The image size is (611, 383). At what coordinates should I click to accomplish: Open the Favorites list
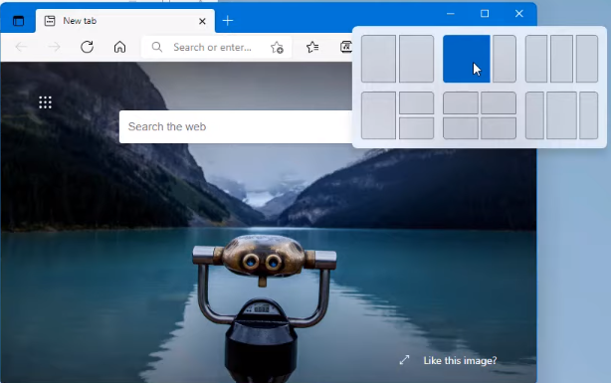pos(312,47)
